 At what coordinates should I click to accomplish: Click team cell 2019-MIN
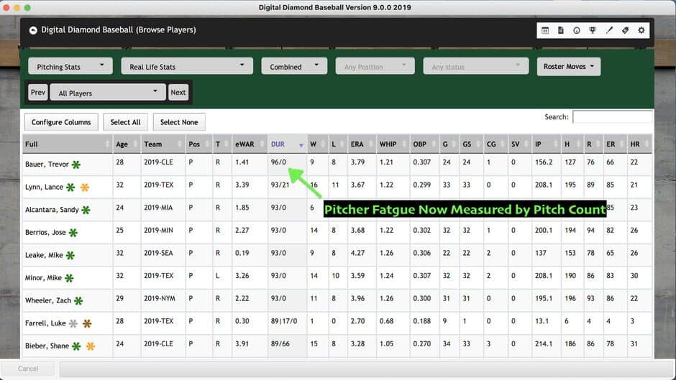click(158, 230)
